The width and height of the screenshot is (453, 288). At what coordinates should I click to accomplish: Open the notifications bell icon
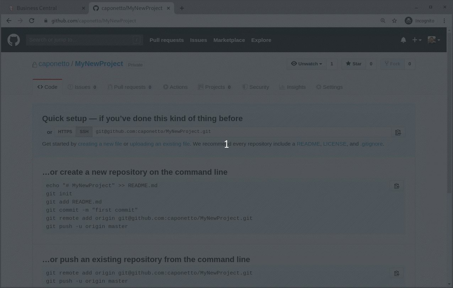[403, 40]
